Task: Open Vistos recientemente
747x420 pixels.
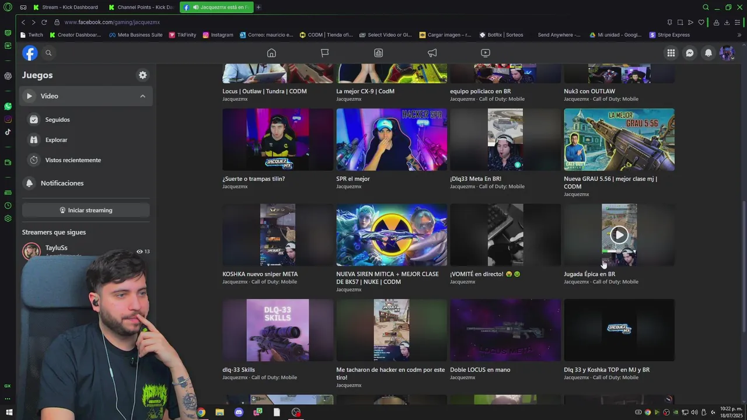Action: pos(86,160)
